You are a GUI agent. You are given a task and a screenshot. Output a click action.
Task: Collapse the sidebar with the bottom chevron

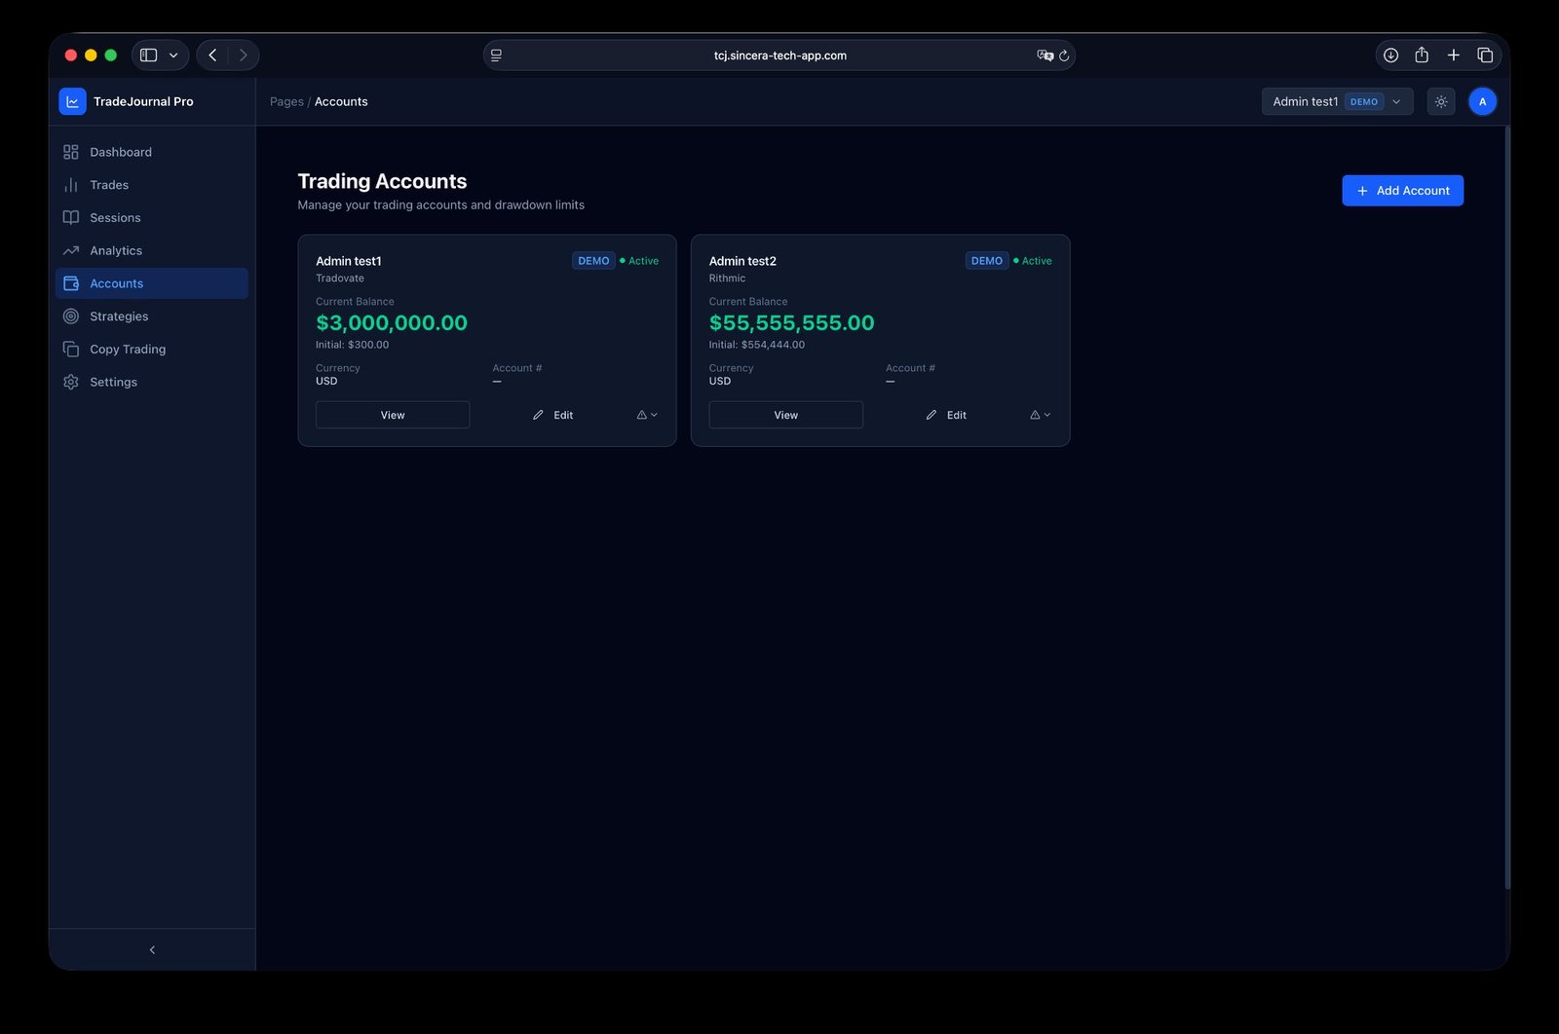tap(152, 949)
